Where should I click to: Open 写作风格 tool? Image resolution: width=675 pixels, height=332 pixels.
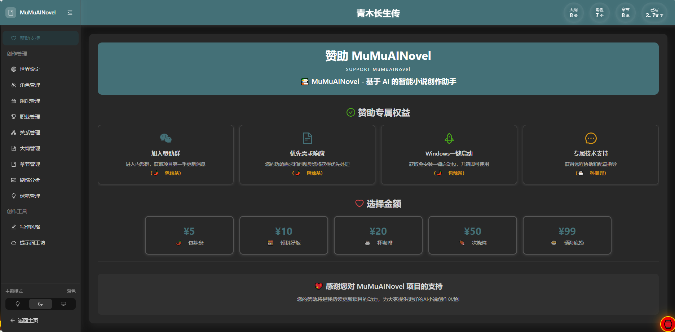coord(40,227)
